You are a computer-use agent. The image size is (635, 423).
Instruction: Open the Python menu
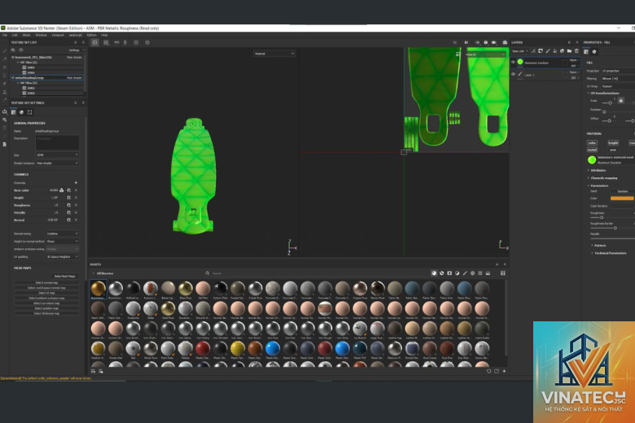point(91,35)
